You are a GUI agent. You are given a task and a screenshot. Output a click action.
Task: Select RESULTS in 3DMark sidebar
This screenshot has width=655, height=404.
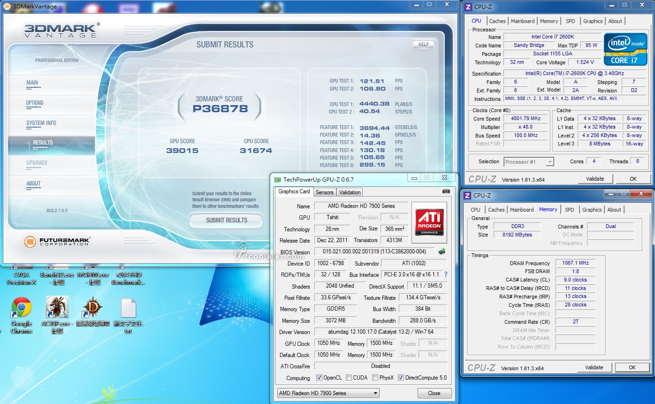[52, 145]
